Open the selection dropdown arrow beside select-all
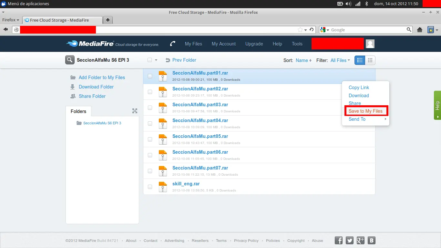This screenshot has height=248, width=441. click(x=156, y=60)
